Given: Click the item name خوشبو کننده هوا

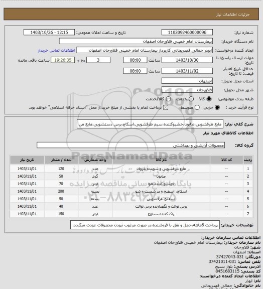Looking at the screenshot, I should [x=161, y=184].
